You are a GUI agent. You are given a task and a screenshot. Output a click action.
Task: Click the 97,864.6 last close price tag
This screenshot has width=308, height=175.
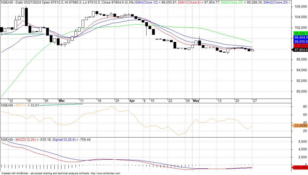[300, 50]
